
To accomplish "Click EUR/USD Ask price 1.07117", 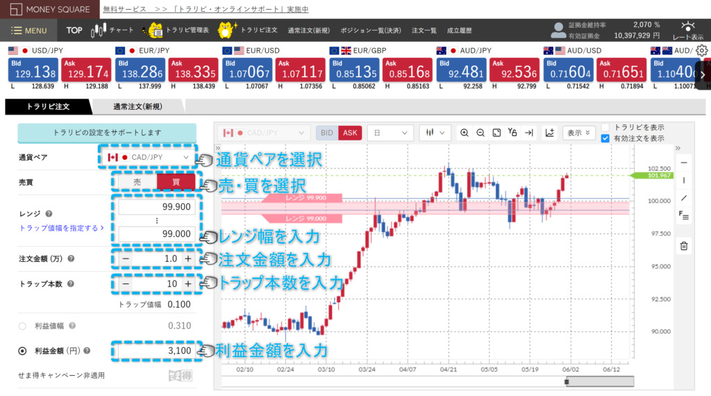I will [x=301, y=70].
